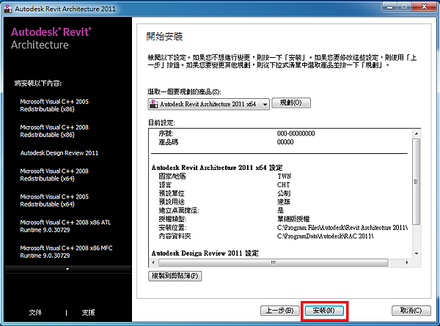
Task: Click the 規劃(O) configure button
Action: [x=291, y=103]
